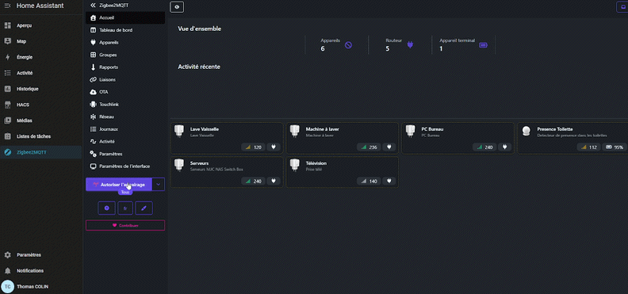Toggle power state on Télévision card
The height and width of the screenshot is (294, 628).
pyautogui.click(x=389, y=181)
